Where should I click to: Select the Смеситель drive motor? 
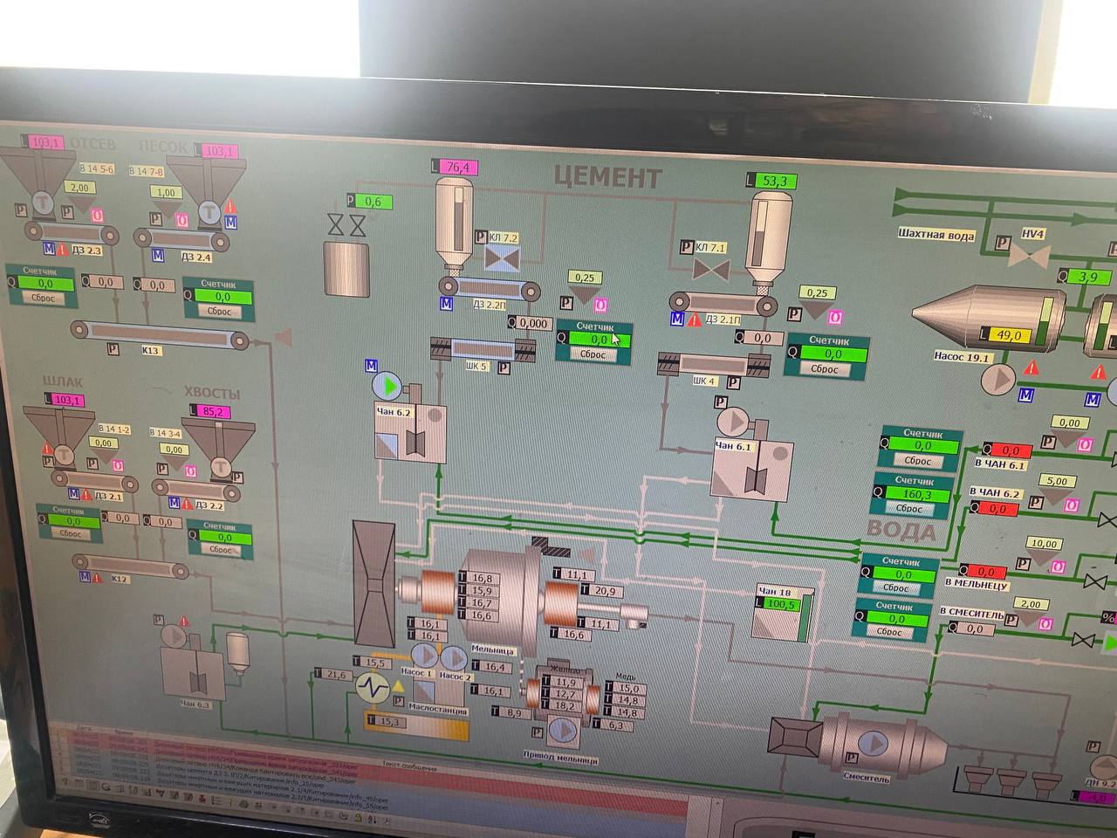pyautogui.click(x=871, y=744)
